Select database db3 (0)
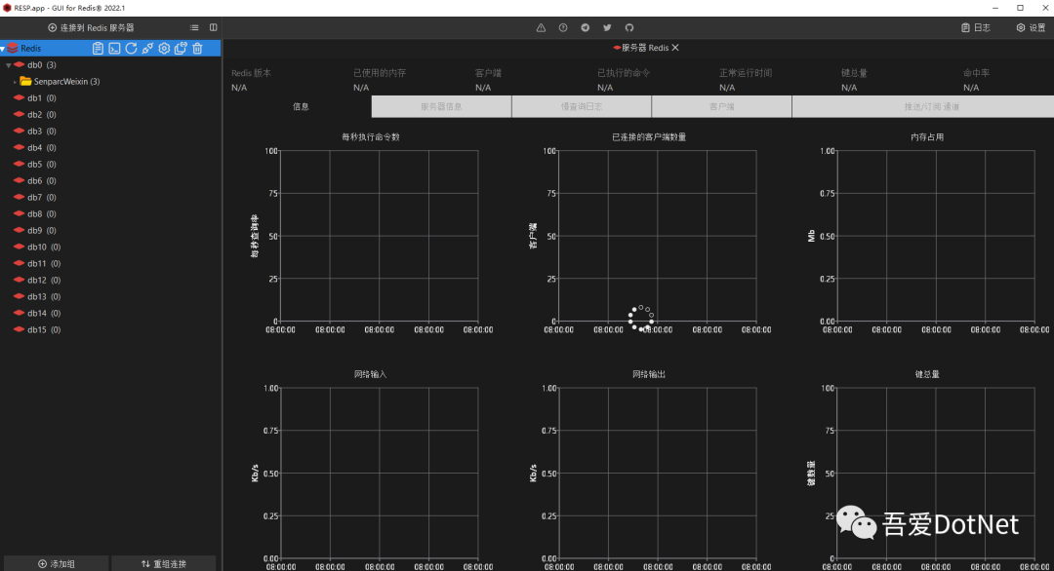The height and width of the screenshot is (571, 1054). [42, 132]
